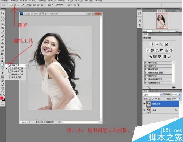
Task: Toggle the auto add/delete checkbox in options bar
Action: tap(56, 5)
